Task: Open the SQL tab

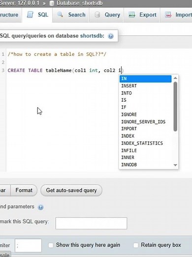Action: click(37, 15)
